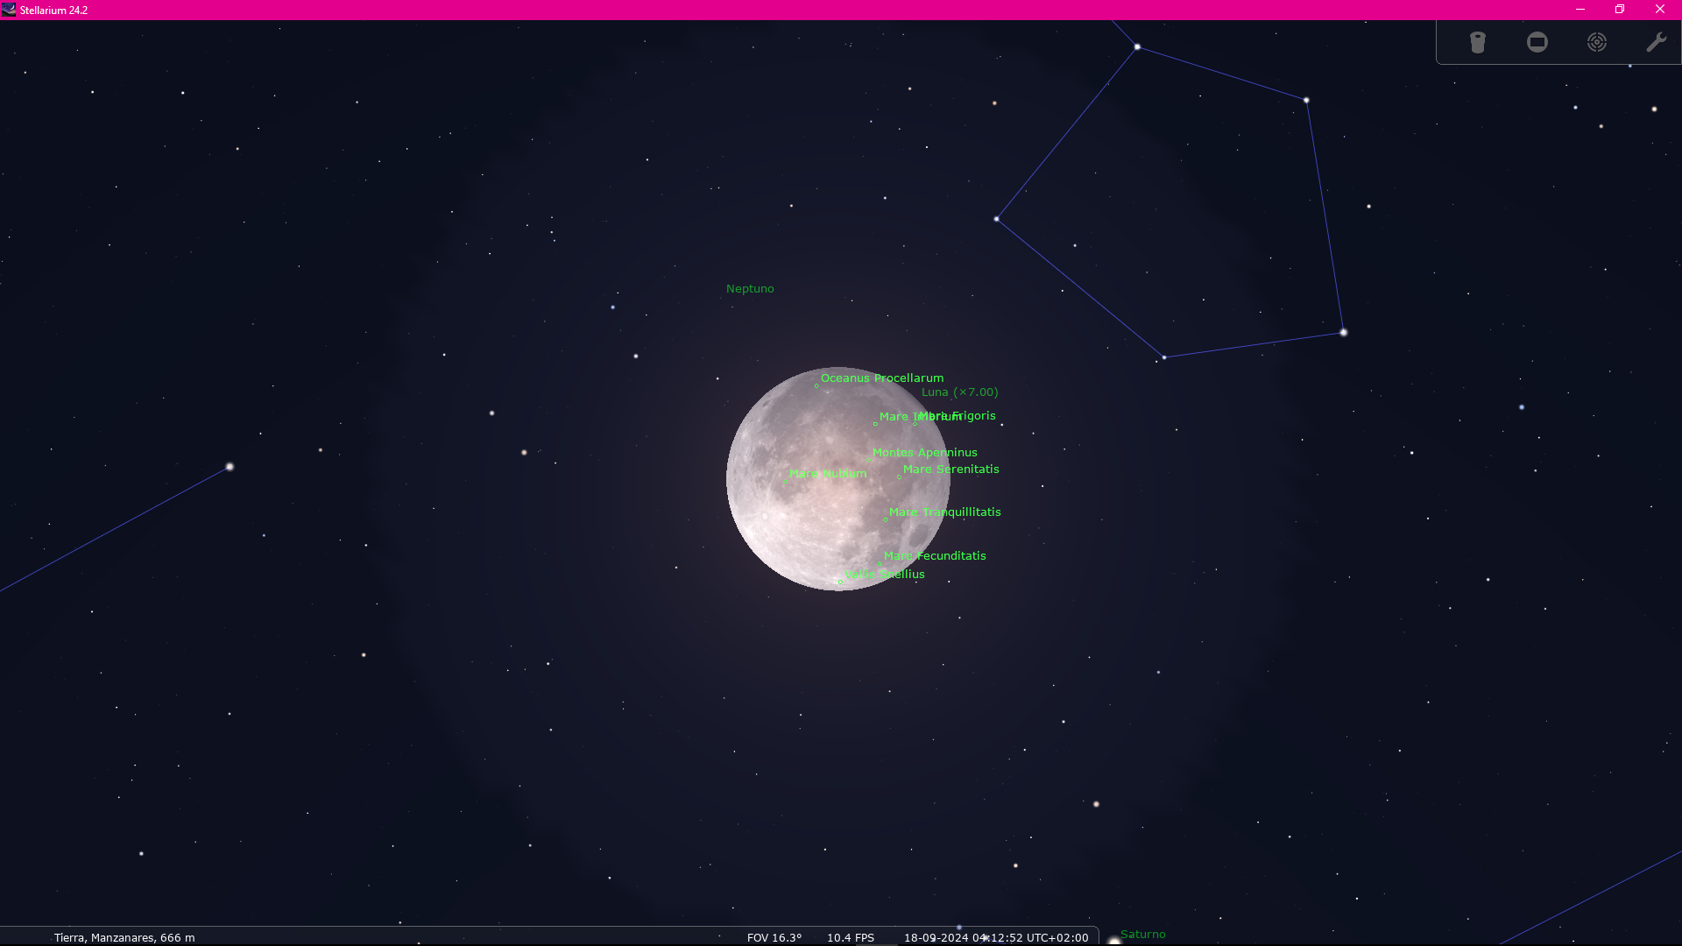Image resolution: width=1682 pixels, height=946 pixels.
Task: Select the Neptuno planet label
Action: [x=749, y=288]
